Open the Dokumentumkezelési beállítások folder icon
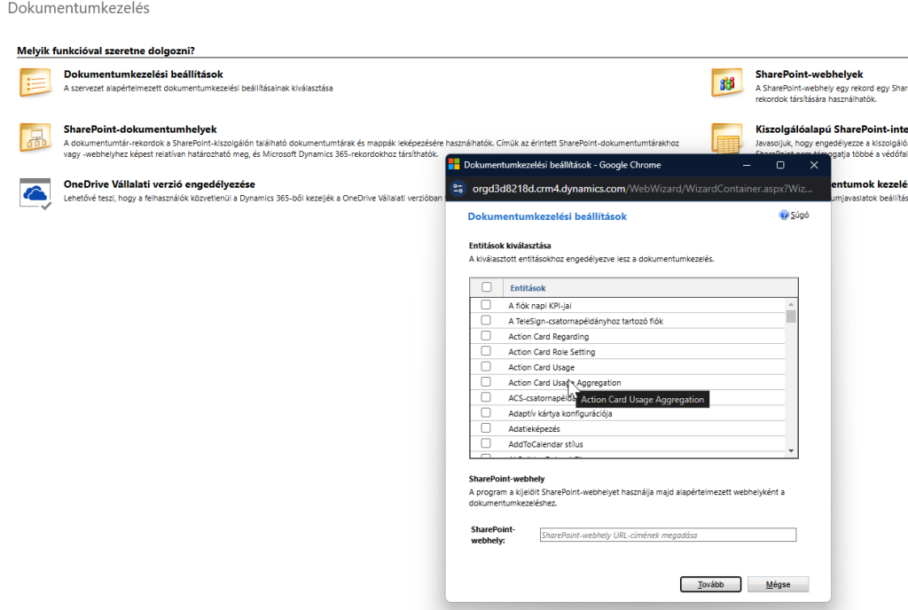The height and width of the screenshot is (610, 908). coord(35,82)
